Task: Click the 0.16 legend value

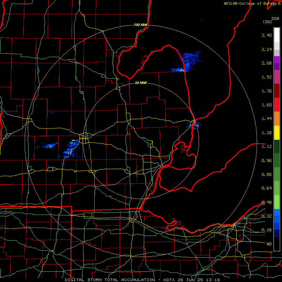Action: pos(267,230)
